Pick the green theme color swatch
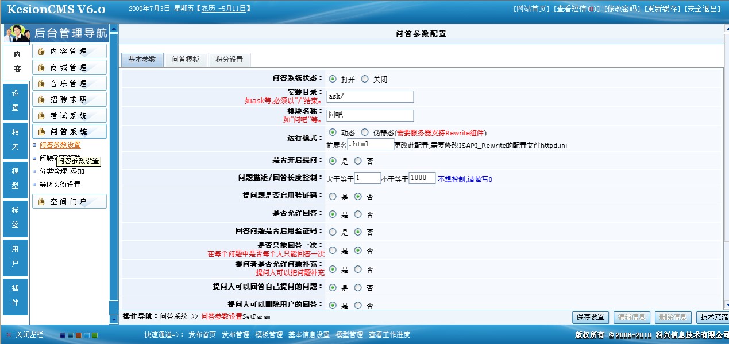Image resolution: width=729 pixels, height=344 pixels. click(95, 335)
